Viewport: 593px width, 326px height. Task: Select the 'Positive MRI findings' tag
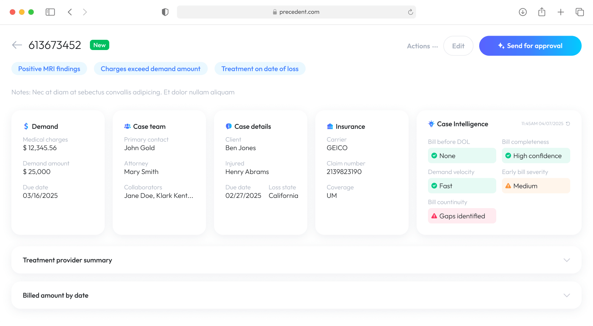(49, 69)
